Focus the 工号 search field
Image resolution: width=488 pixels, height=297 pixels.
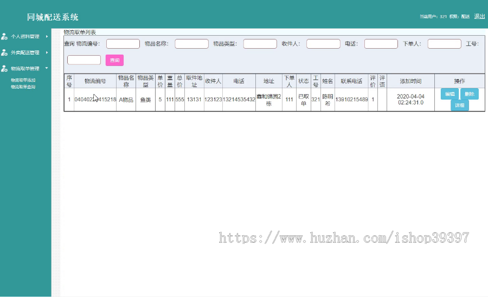click(84, 60)
